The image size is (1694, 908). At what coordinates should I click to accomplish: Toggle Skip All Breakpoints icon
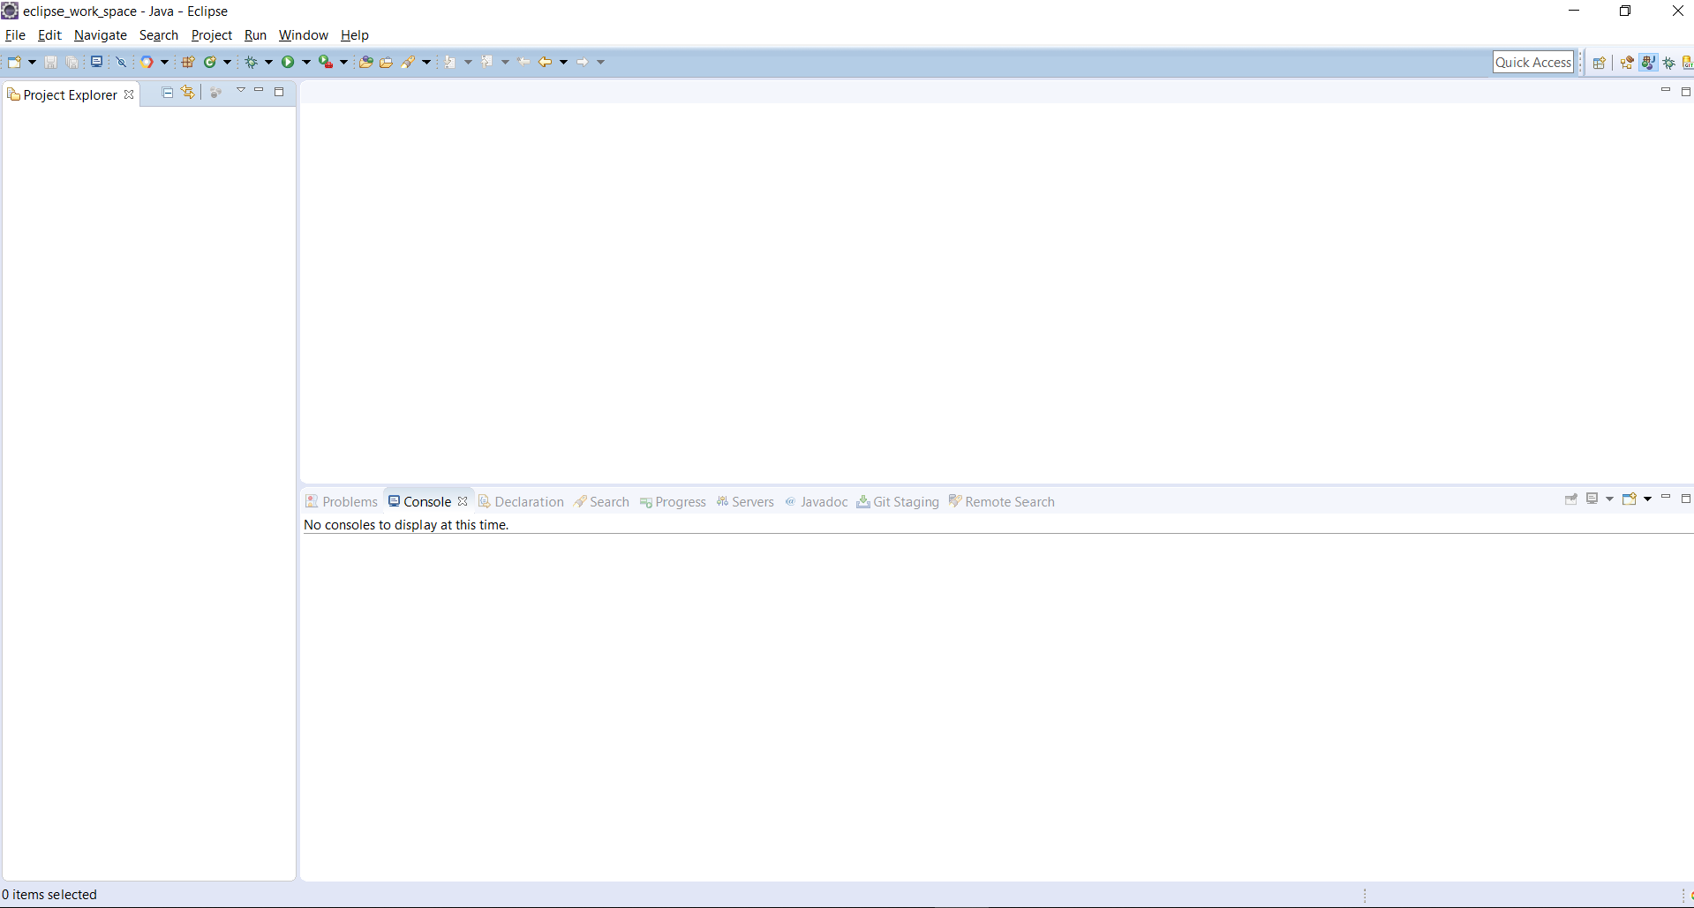click(122, 62)
